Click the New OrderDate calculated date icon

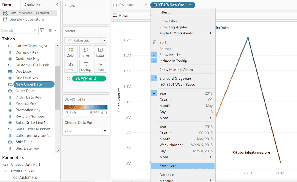click(x=10, y=85)
